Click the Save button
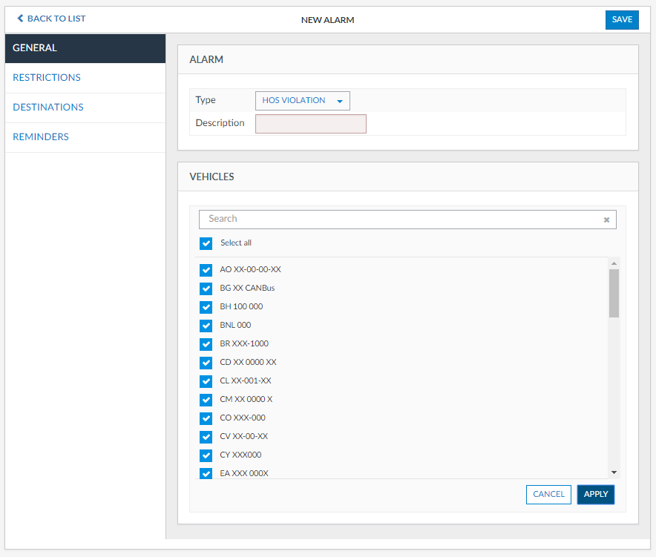Viewport: 656px width, 557px height. coord(622,20)
